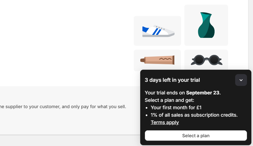Open the Terms apply link
253x146 pixels.
(x=165, y=122)
